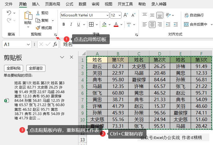Click the Undo icon
Image resolution: width=213 pixels, height=145 pixels.
coord(9,13)
